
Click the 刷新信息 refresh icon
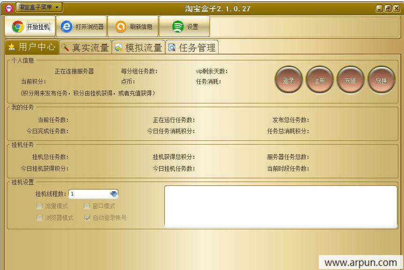point(135,26)
